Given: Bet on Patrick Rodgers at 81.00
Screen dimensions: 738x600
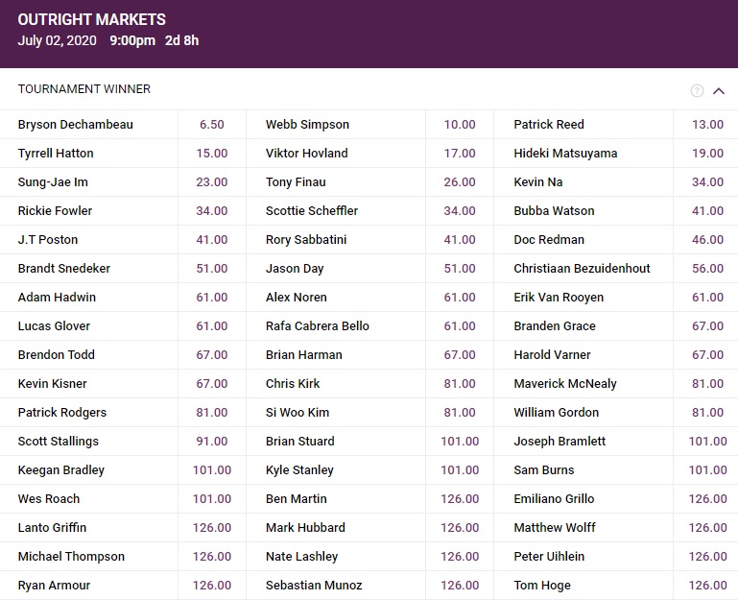Looking at the screenshot, I should pos(212,412).
